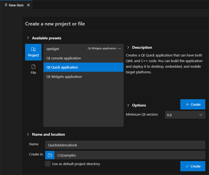Click the folder browse icon beside Create in
Viewport: 209px width, 175px height.
tap(50, 155)
